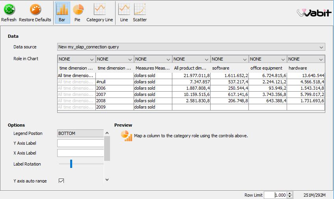Select the Line chart type
This screenshot has height=199, width=334.
coord(124,13)
